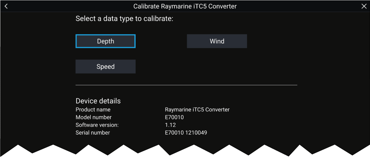Click serial number value 'E70010 1210049'
The height and width of the screenshot is (163, 370).
[186, 133]
